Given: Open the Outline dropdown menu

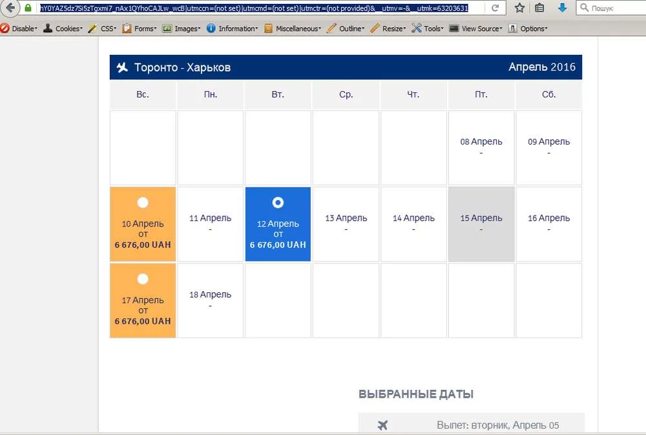Looking at the screenshot, I should pyautogui.click(x=346, y=28).
